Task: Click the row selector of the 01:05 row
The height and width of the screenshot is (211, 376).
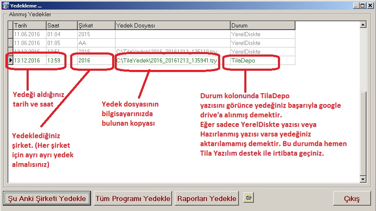Action: pos(10,43)
